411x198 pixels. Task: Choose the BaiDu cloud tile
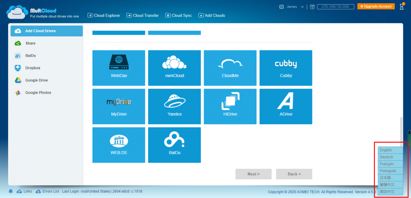tap(174, 145)
